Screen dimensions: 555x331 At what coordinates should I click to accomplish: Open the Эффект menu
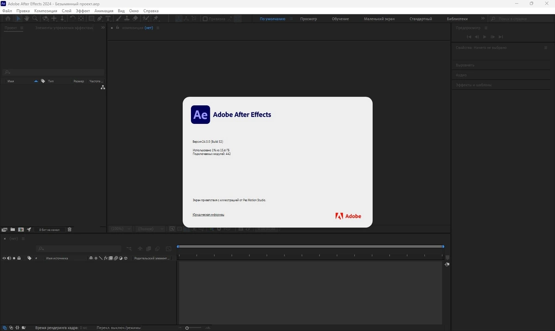[x=83, y=11]
